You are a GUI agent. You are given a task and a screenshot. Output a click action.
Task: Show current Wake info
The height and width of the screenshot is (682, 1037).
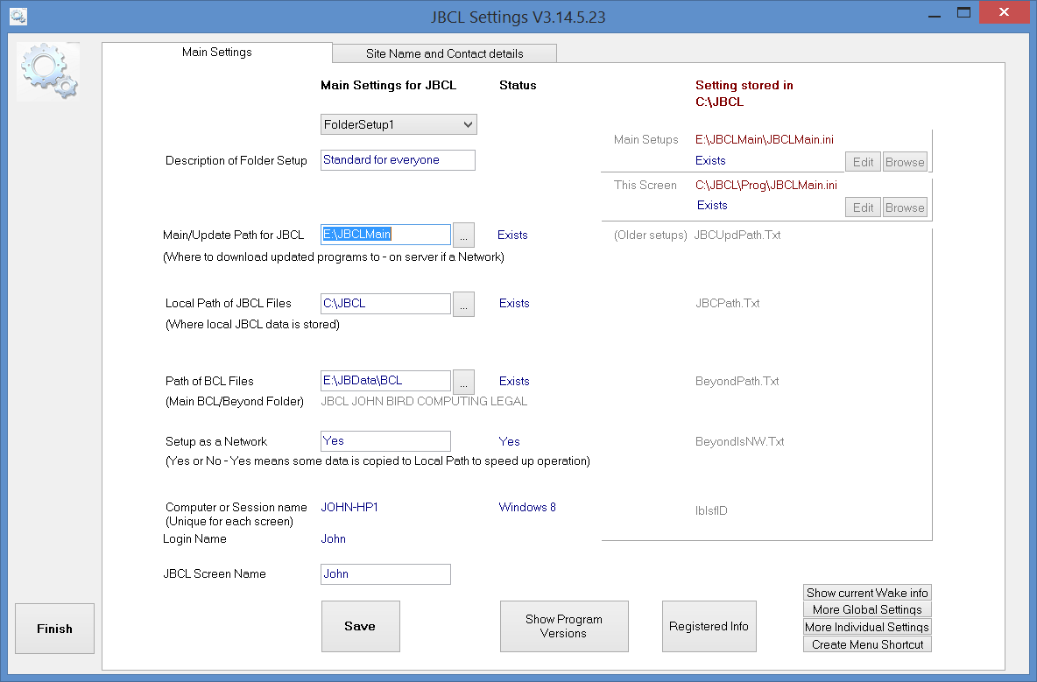866,593
